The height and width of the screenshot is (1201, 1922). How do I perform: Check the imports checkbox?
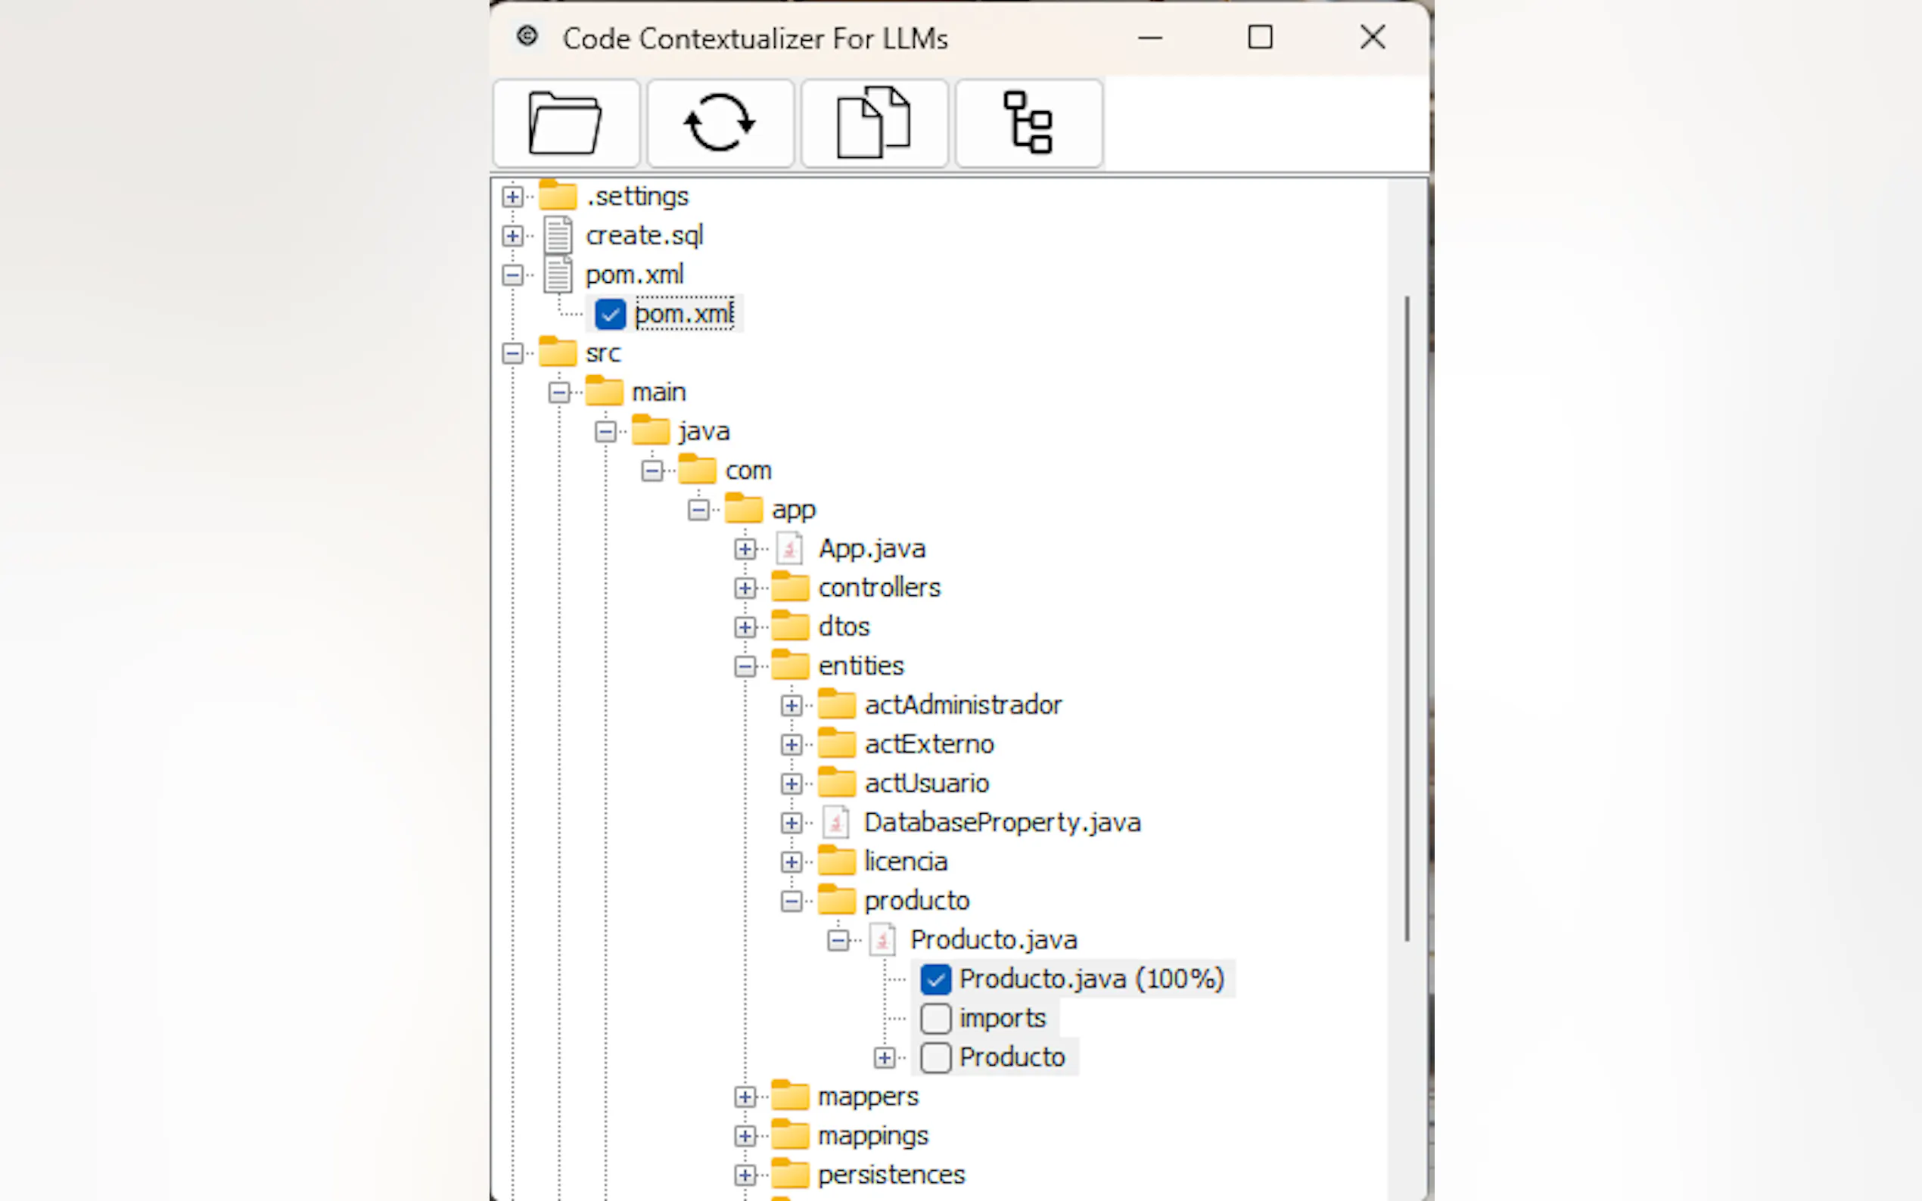pos(935,1018)
